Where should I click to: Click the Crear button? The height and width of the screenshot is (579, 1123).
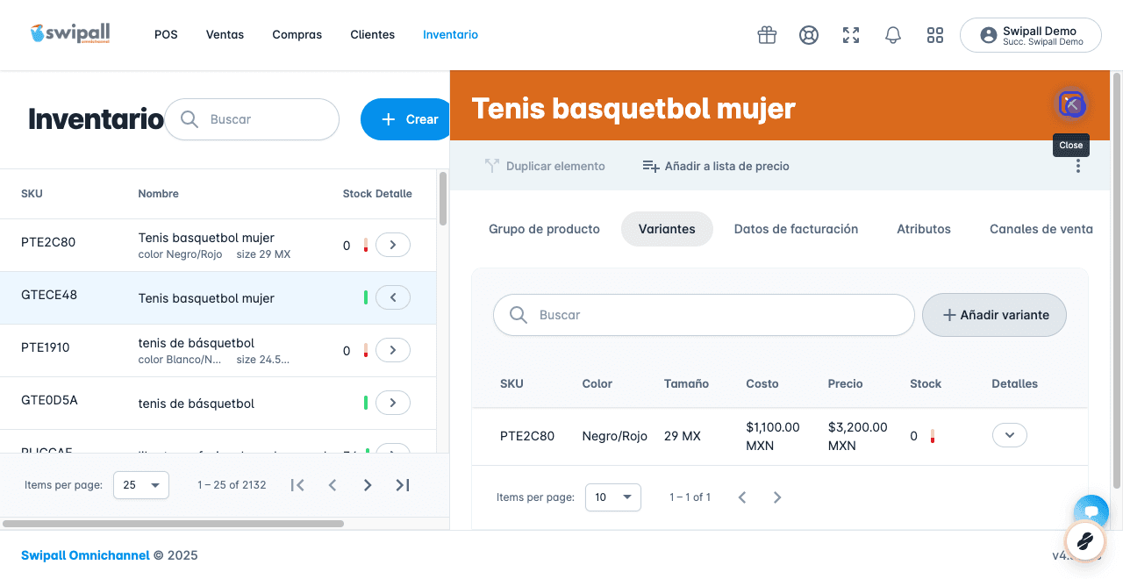[405, 119]
